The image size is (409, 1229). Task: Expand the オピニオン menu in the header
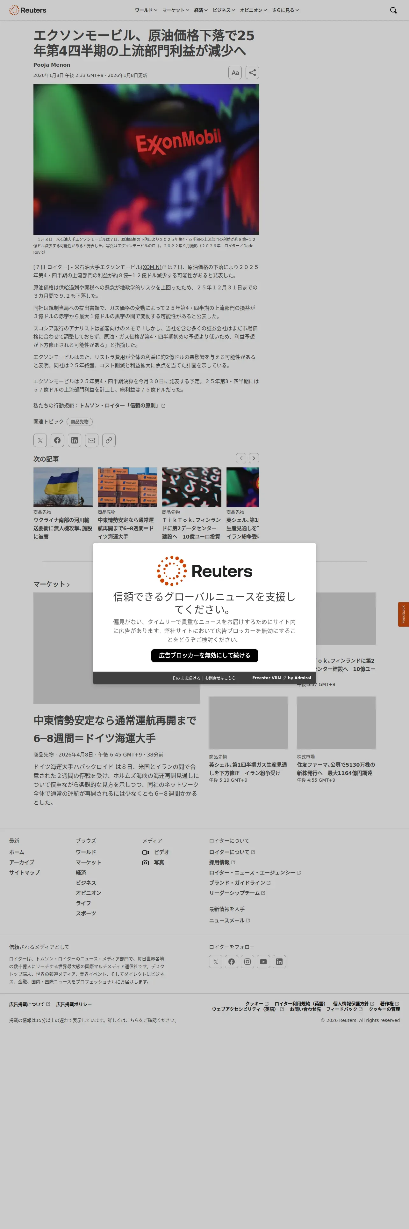(x=253, y=10)
